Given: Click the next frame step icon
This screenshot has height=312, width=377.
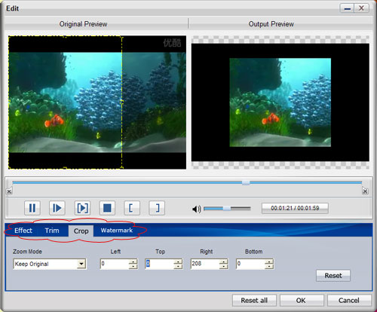Looking at the screenshot, I should click(x=82, y=208).
